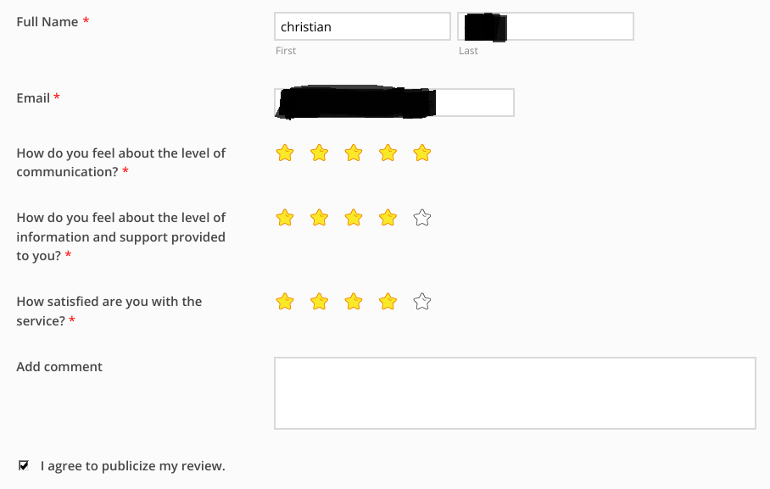Click into the Email input field
The image size is (770, 489).
tap(394, 103)
